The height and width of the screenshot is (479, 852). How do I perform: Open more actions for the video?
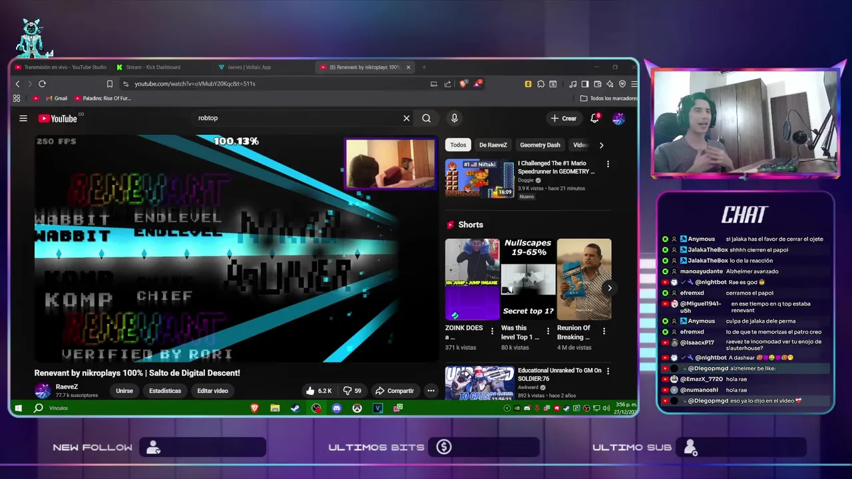431,391
